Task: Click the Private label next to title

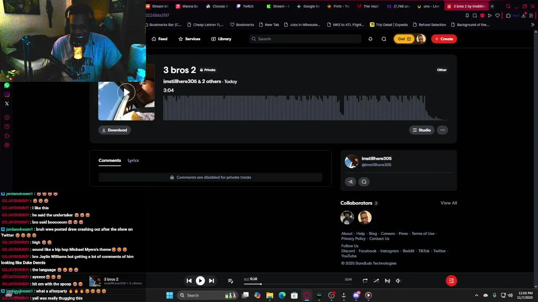Action: [x=208, y=70]
